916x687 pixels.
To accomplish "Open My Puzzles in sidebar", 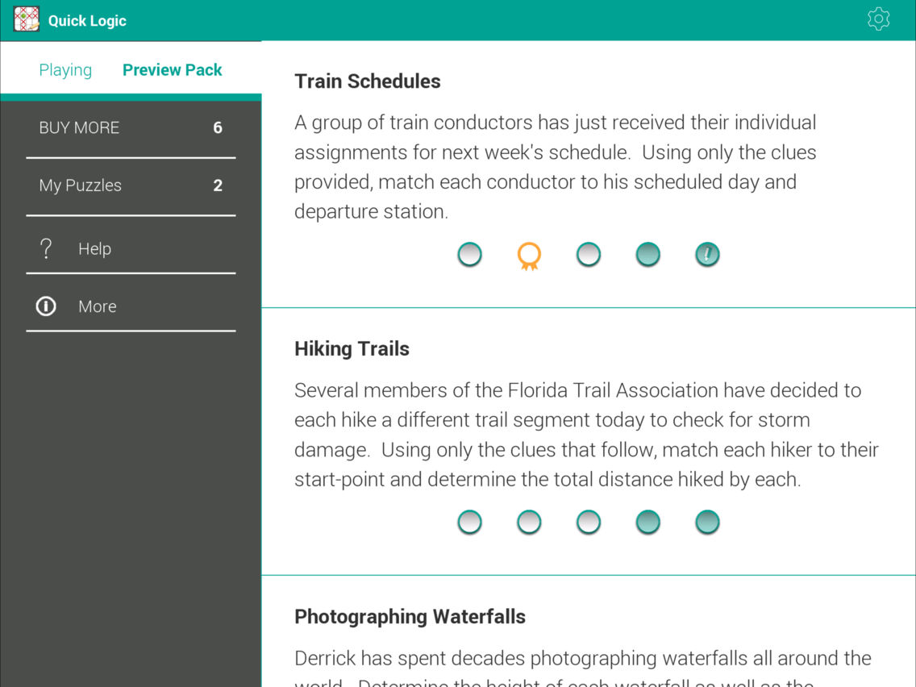I will (131, 185).
